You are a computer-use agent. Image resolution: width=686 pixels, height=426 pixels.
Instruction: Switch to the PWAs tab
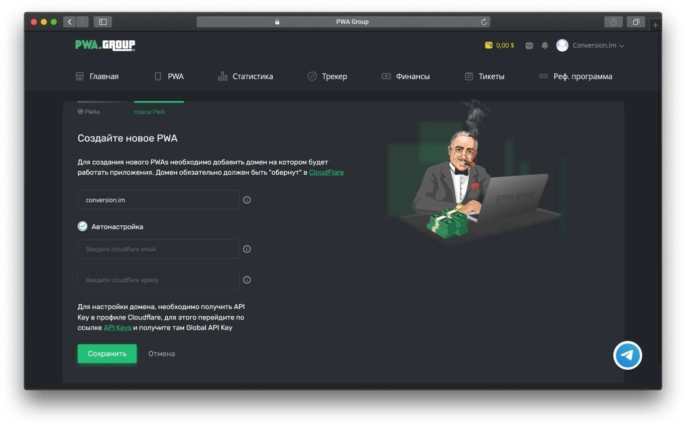tap(89, 112)
